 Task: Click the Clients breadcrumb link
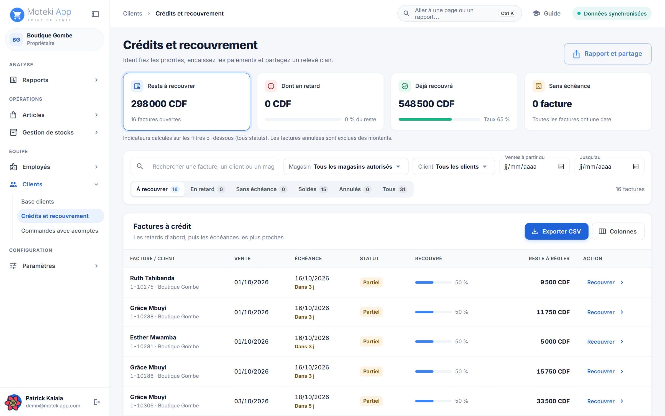[132, 13]
